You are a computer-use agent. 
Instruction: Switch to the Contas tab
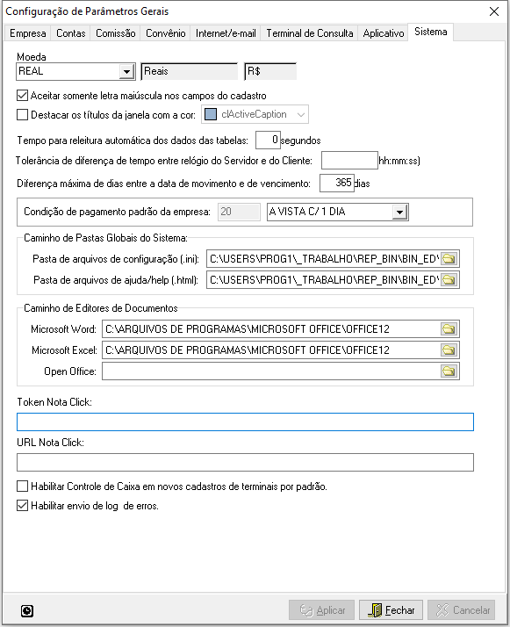coord(71,33)
